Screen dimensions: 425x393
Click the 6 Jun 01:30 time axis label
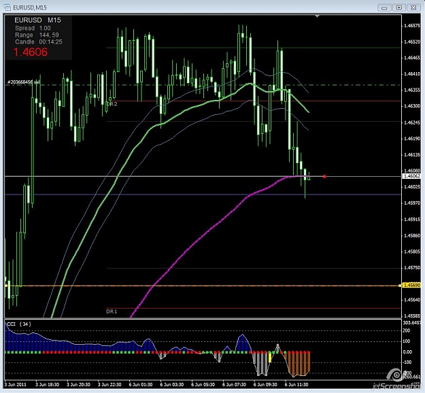click(141, 385)
